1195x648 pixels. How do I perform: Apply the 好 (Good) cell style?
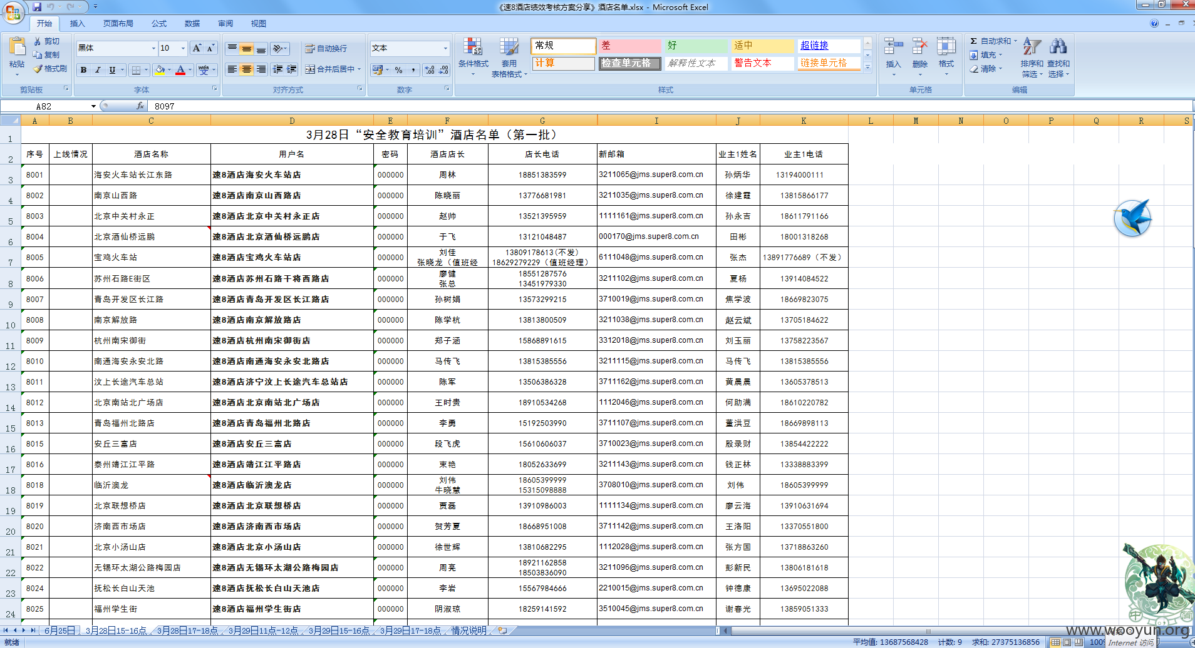point(696,46)
